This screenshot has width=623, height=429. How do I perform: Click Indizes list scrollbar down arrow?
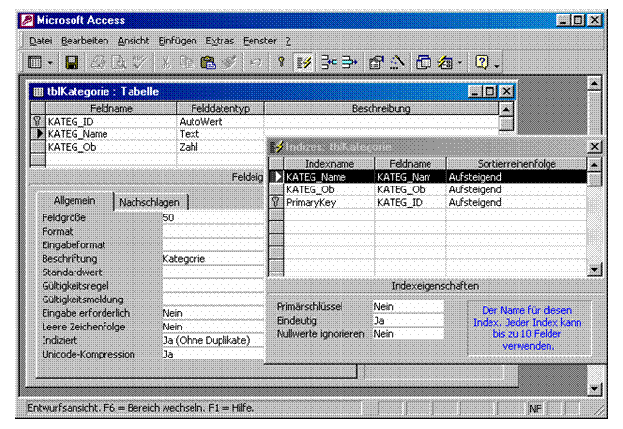pos(594,270)
